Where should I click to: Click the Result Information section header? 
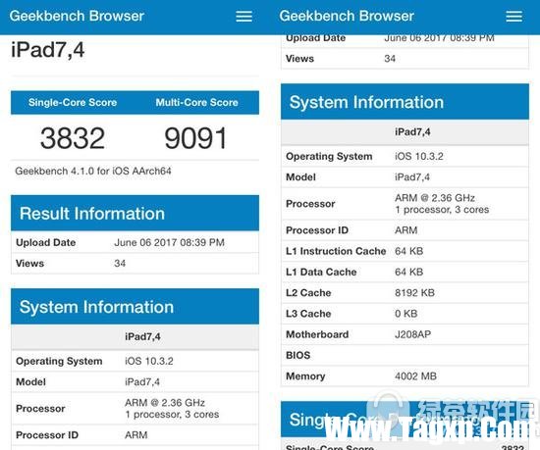point(135,213)
